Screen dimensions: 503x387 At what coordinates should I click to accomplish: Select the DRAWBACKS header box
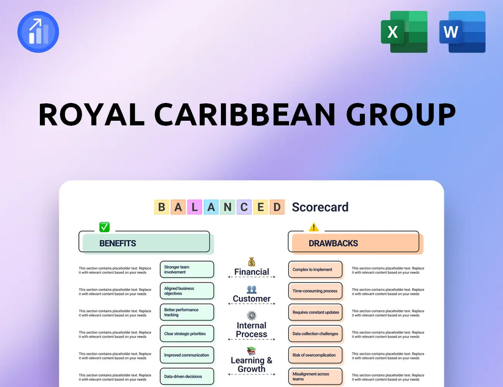point(355,242)
